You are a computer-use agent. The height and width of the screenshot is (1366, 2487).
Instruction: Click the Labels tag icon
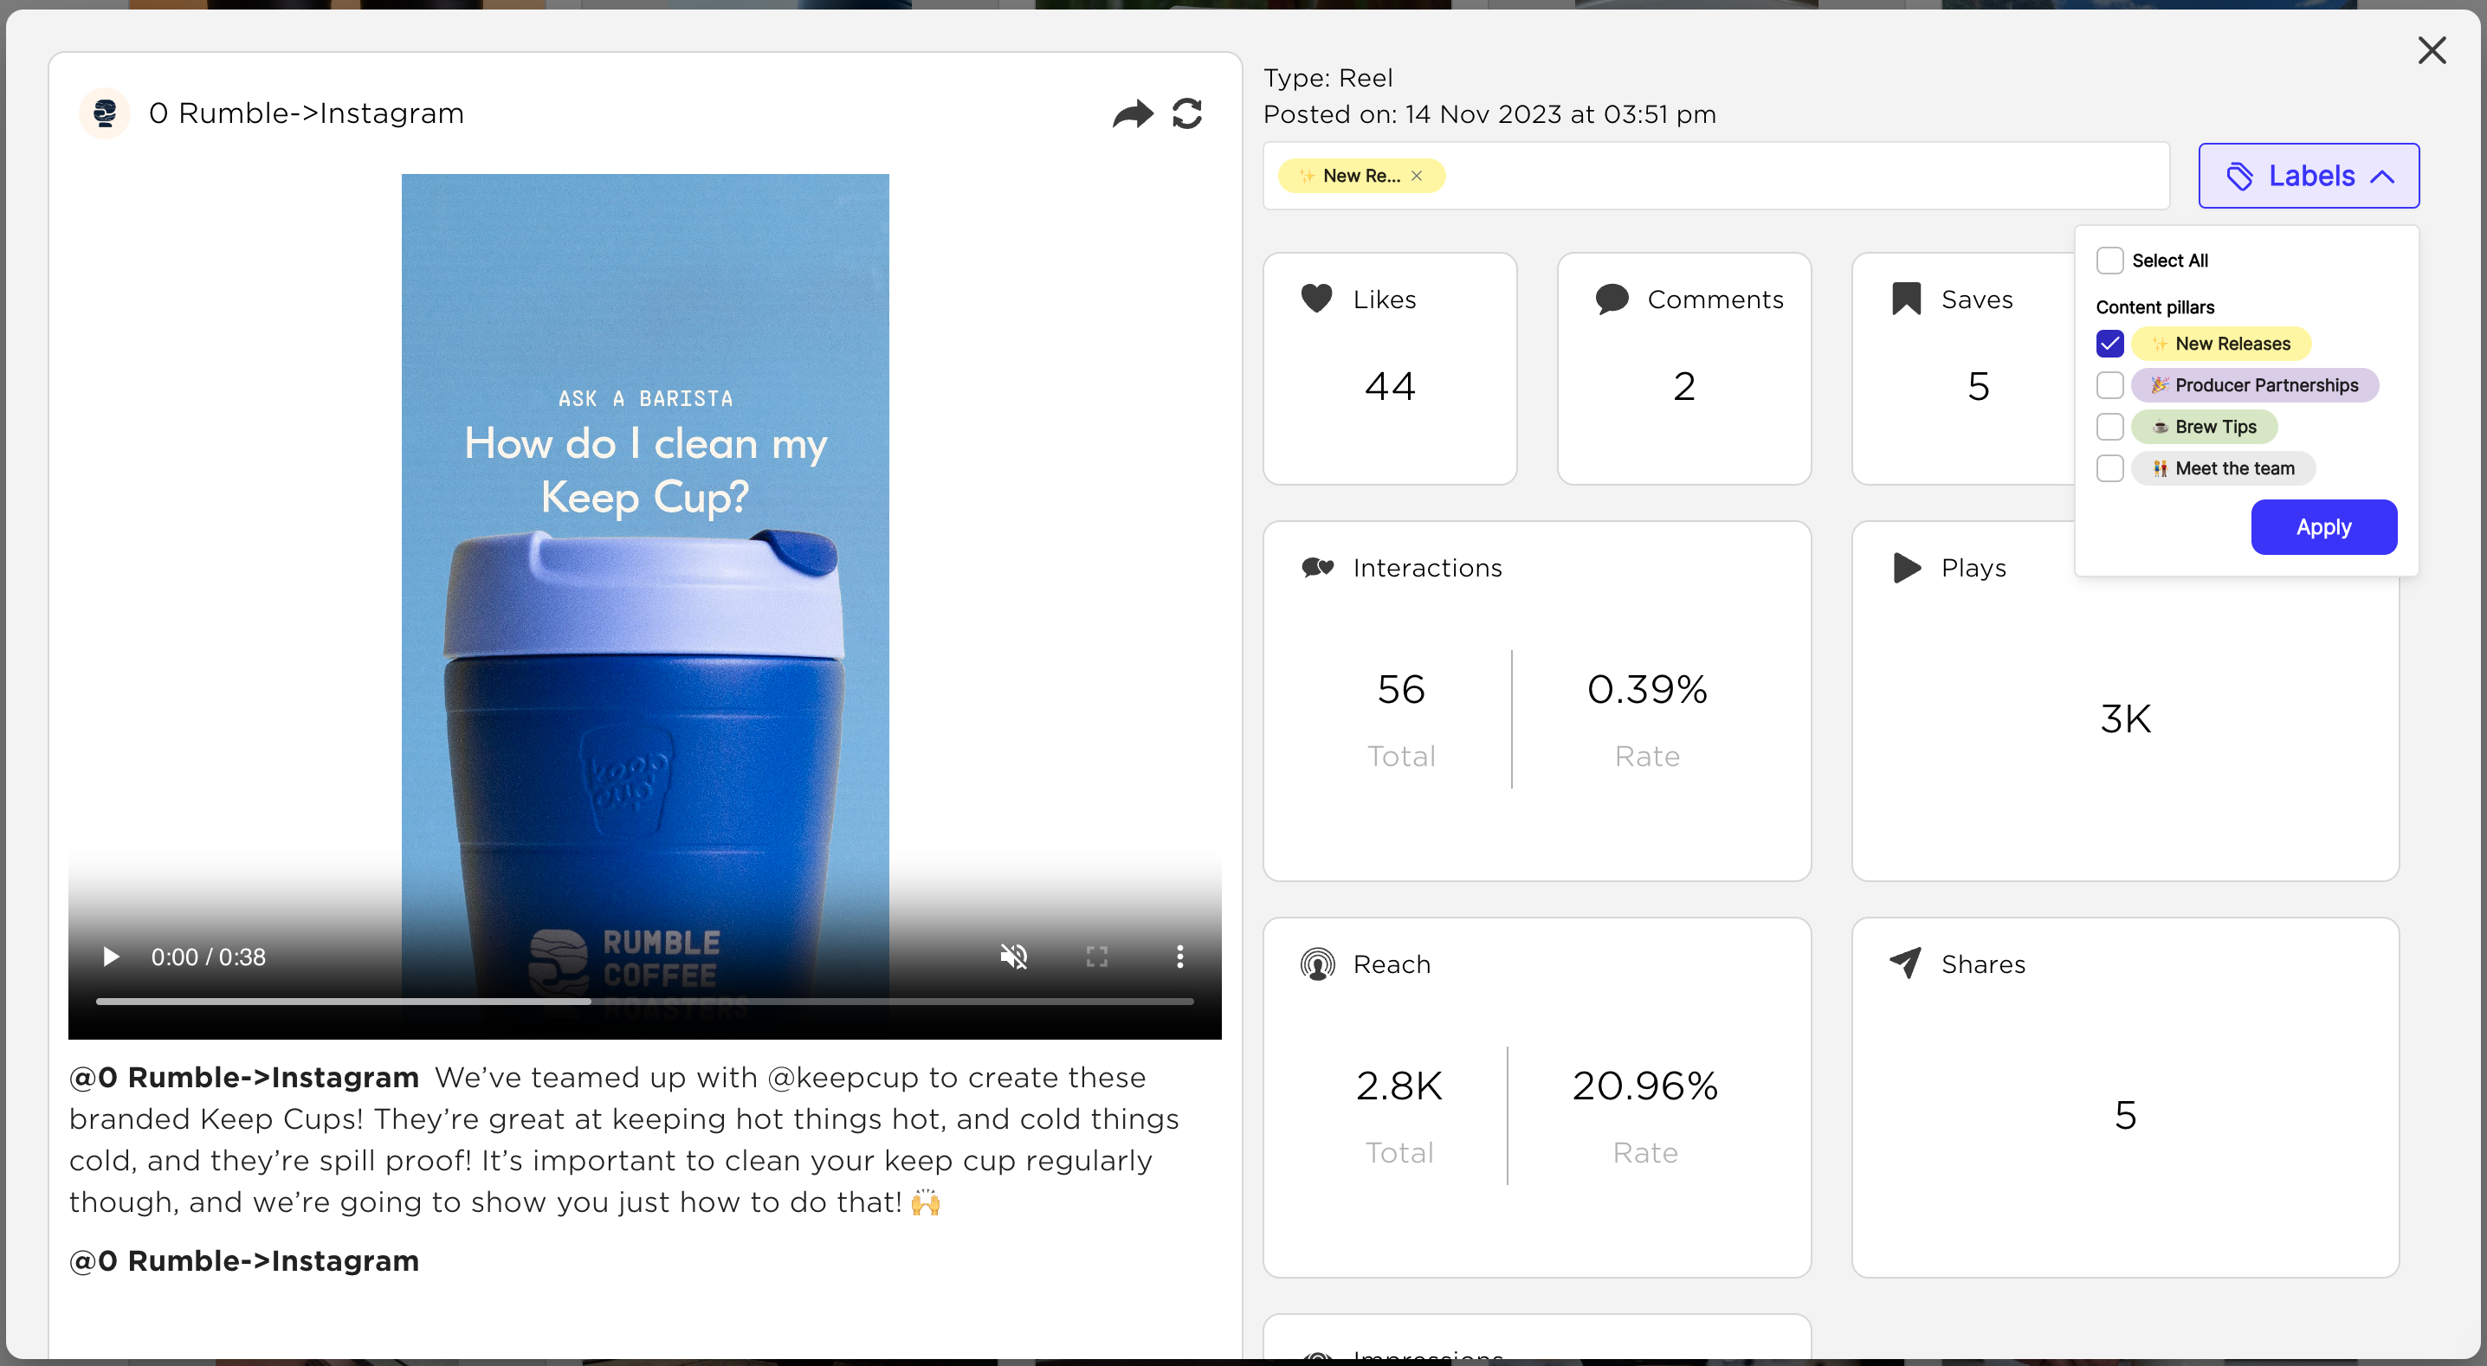(x=2238, y=176)
